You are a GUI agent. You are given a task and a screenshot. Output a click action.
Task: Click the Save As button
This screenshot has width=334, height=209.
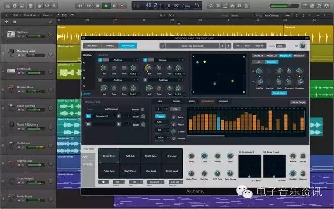(259, 46)
